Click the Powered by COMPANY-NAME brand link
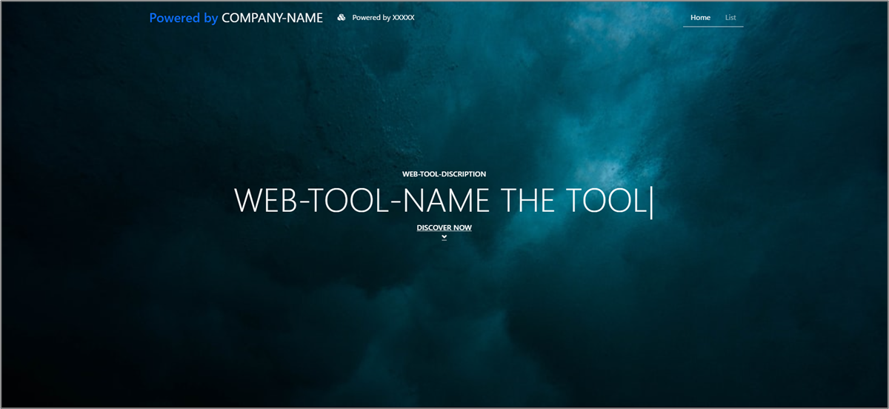This screenshot has width=889, height=409. [236, 18]
